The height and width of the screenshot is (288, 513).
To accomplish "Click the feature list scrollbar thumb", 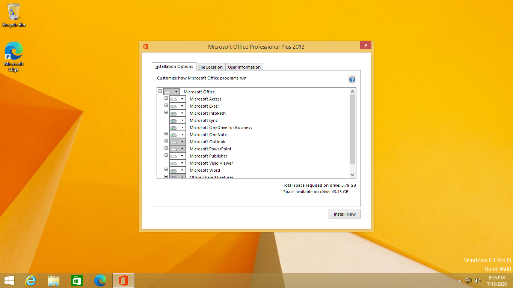I will click(x=352, y=129).
